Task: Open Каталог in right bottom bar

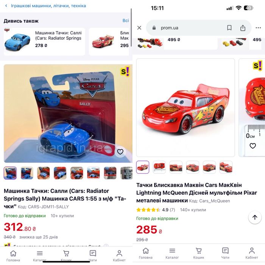Action: (x=172, y=253)
